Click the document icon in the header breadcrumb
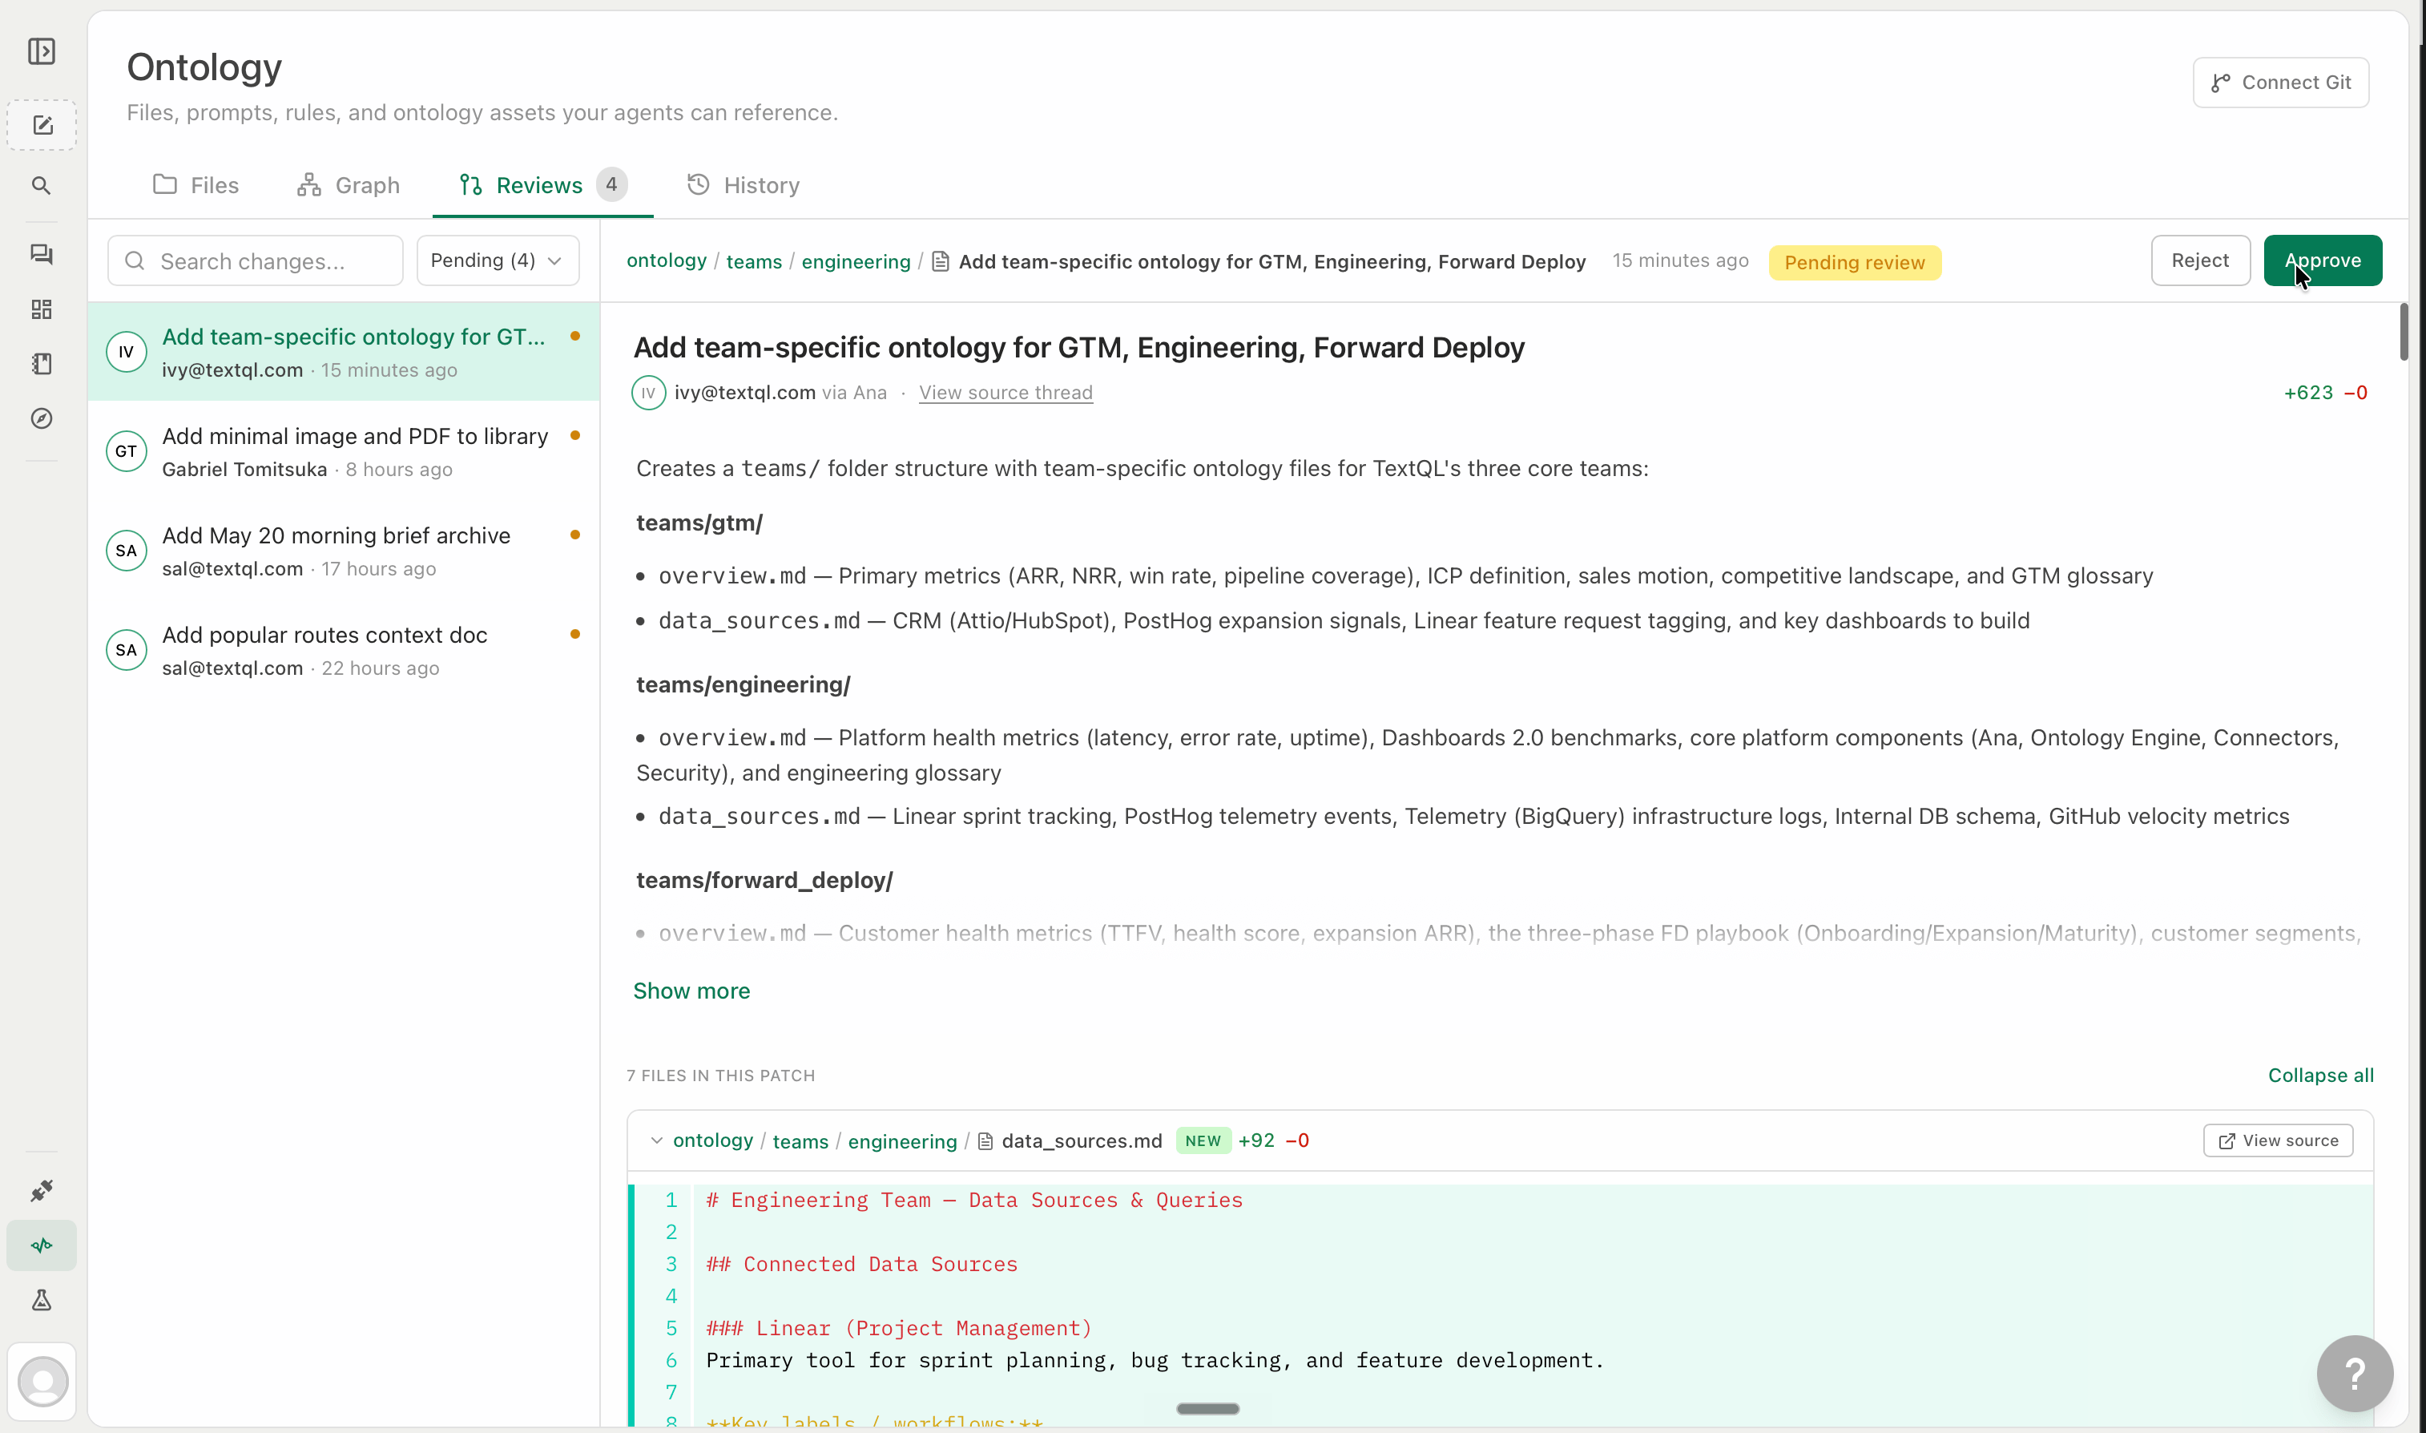Viewport: 2426px width, 1433px height. click(x=941, y=262)
